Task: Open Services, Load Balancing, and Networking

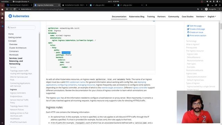Action: click(x=16, y=61)
